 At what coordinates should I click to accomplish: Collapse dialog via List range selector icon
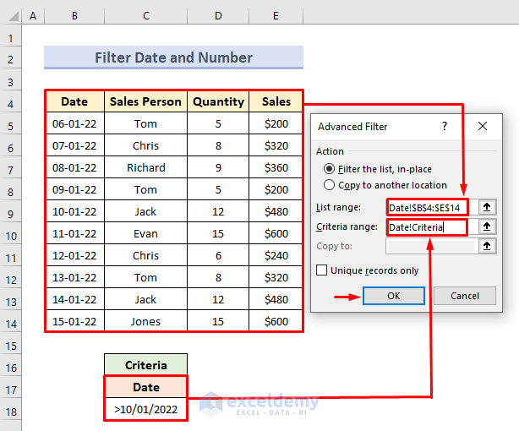(487, 207)
